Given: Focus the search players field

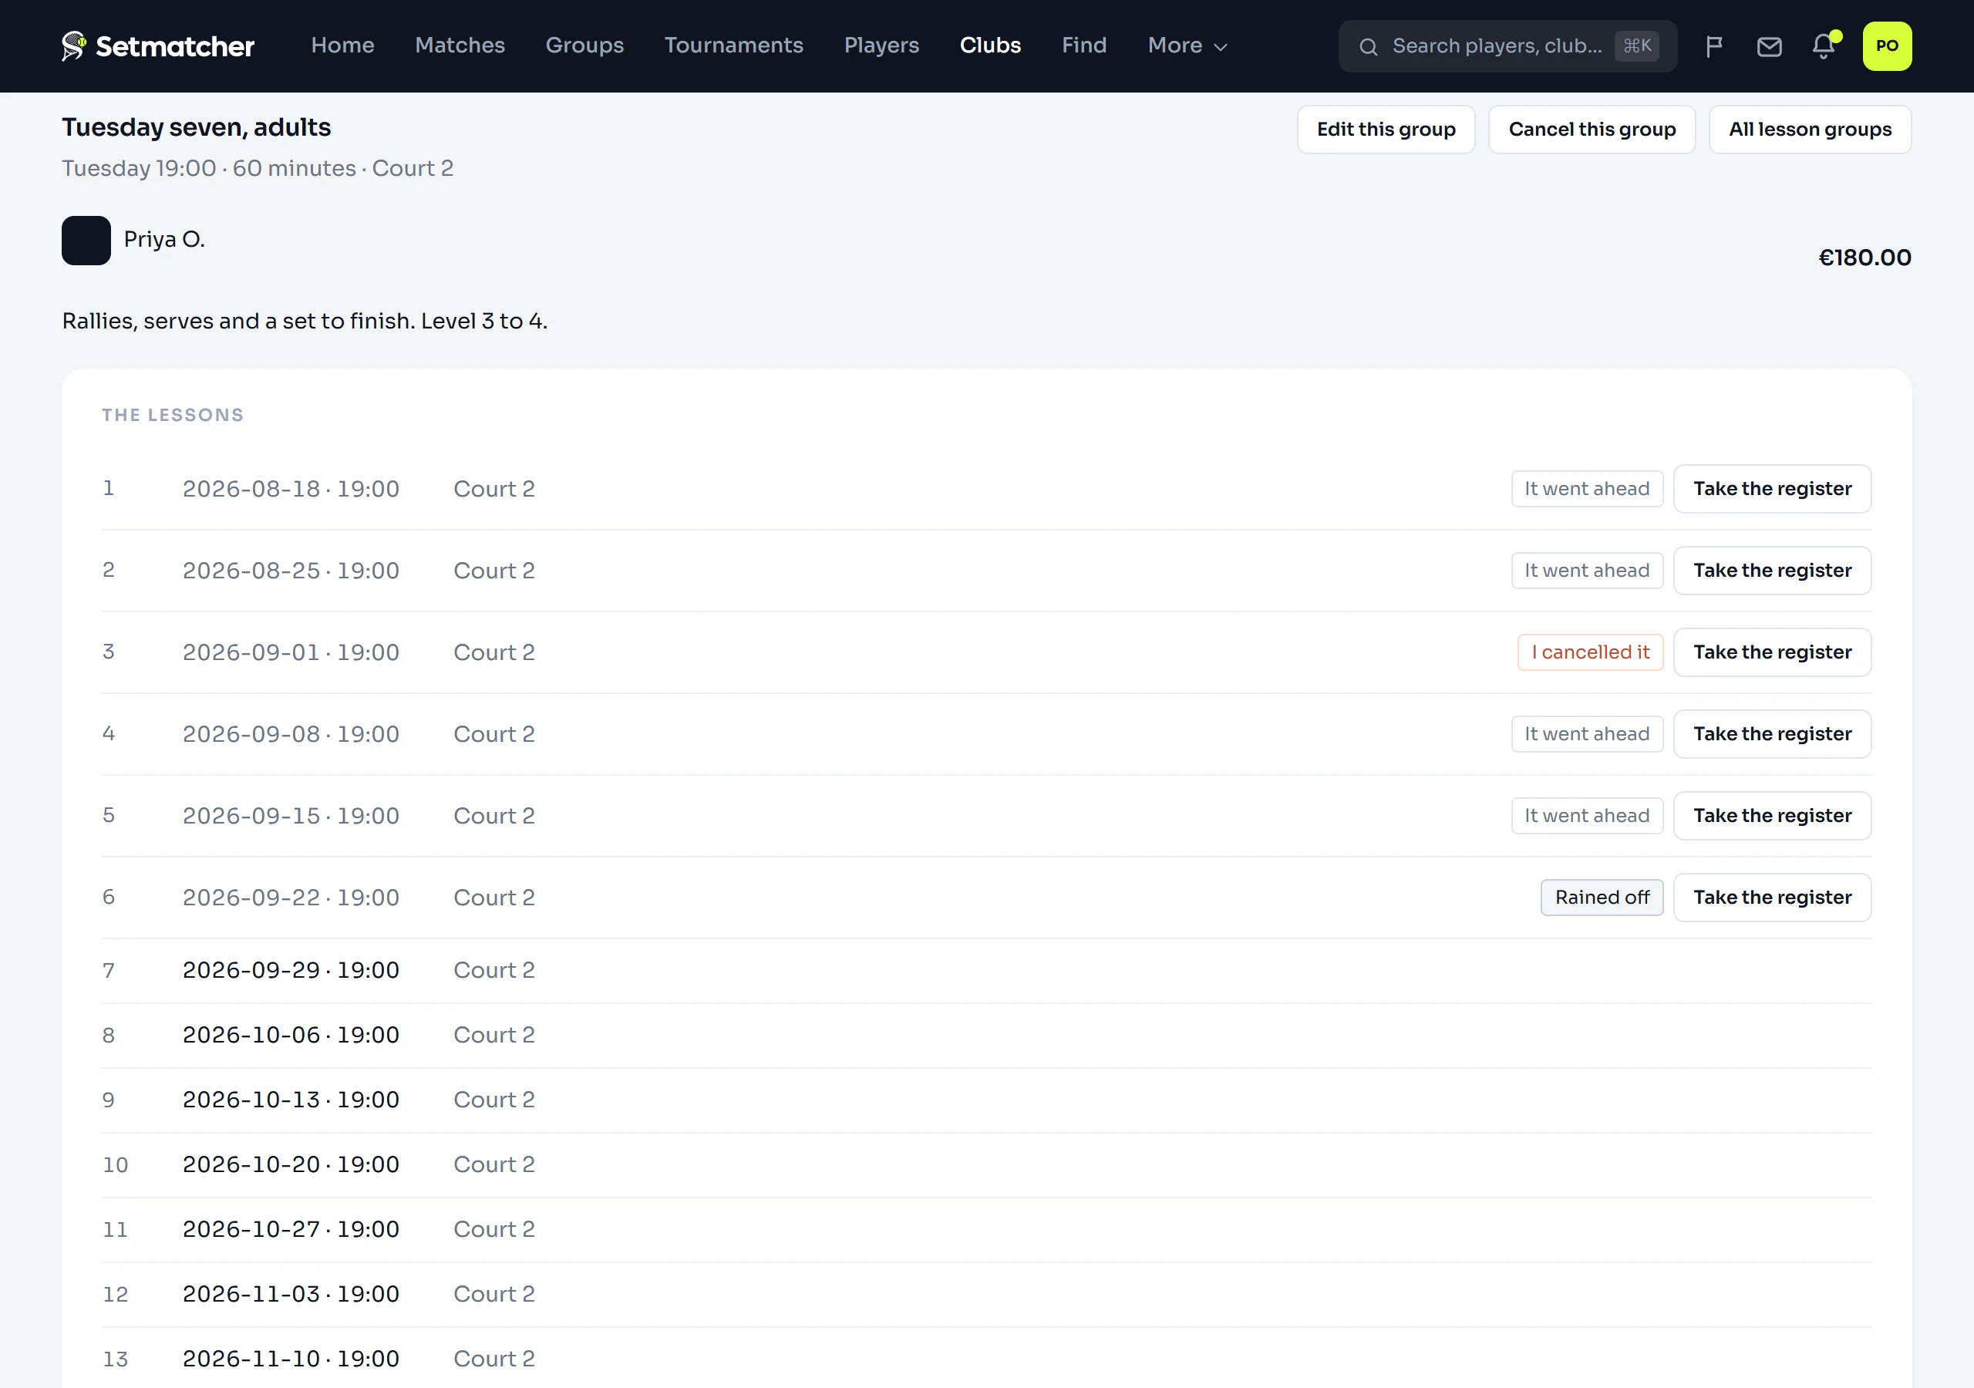Looking at the screenshot, I should 1507,46.
